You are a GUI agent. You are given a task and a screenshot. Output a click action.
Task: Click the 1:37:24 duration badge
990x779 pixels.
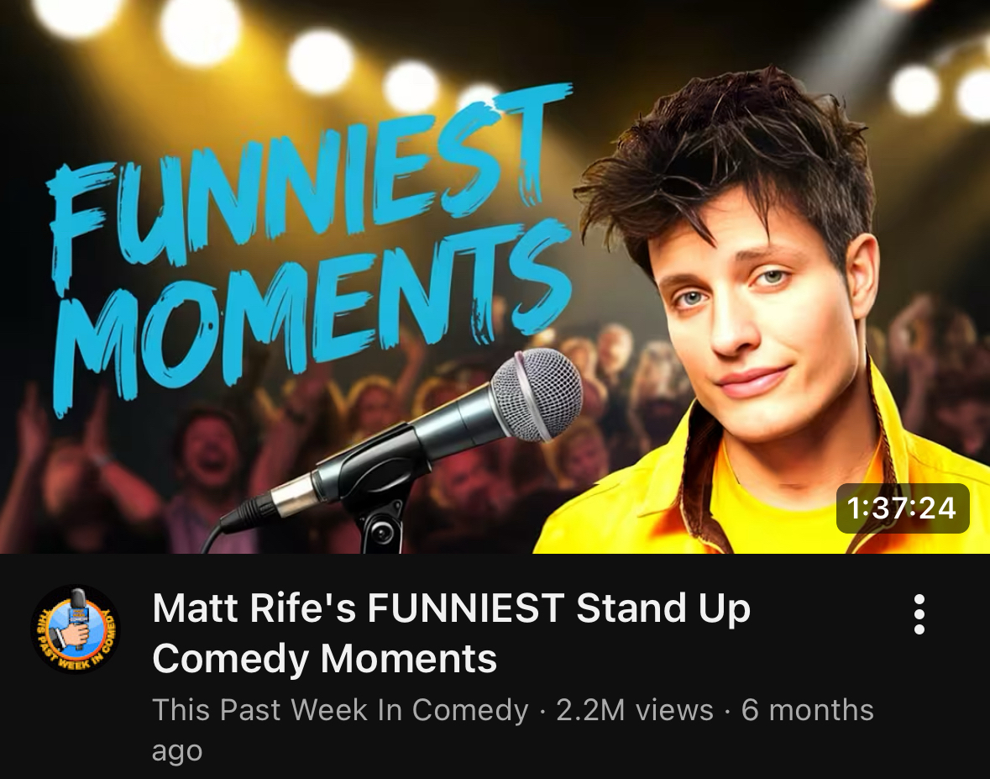pos(902,508)
